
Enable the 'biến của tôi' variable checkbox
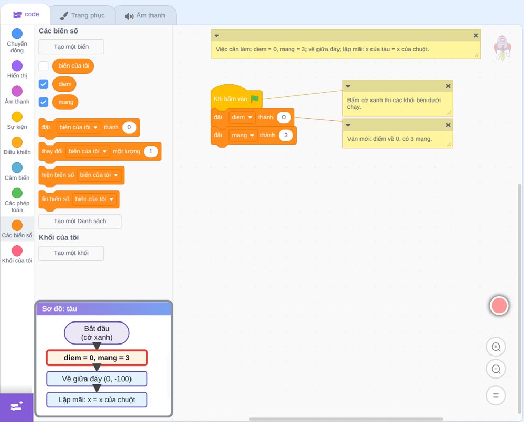click(x=43, y=66)
